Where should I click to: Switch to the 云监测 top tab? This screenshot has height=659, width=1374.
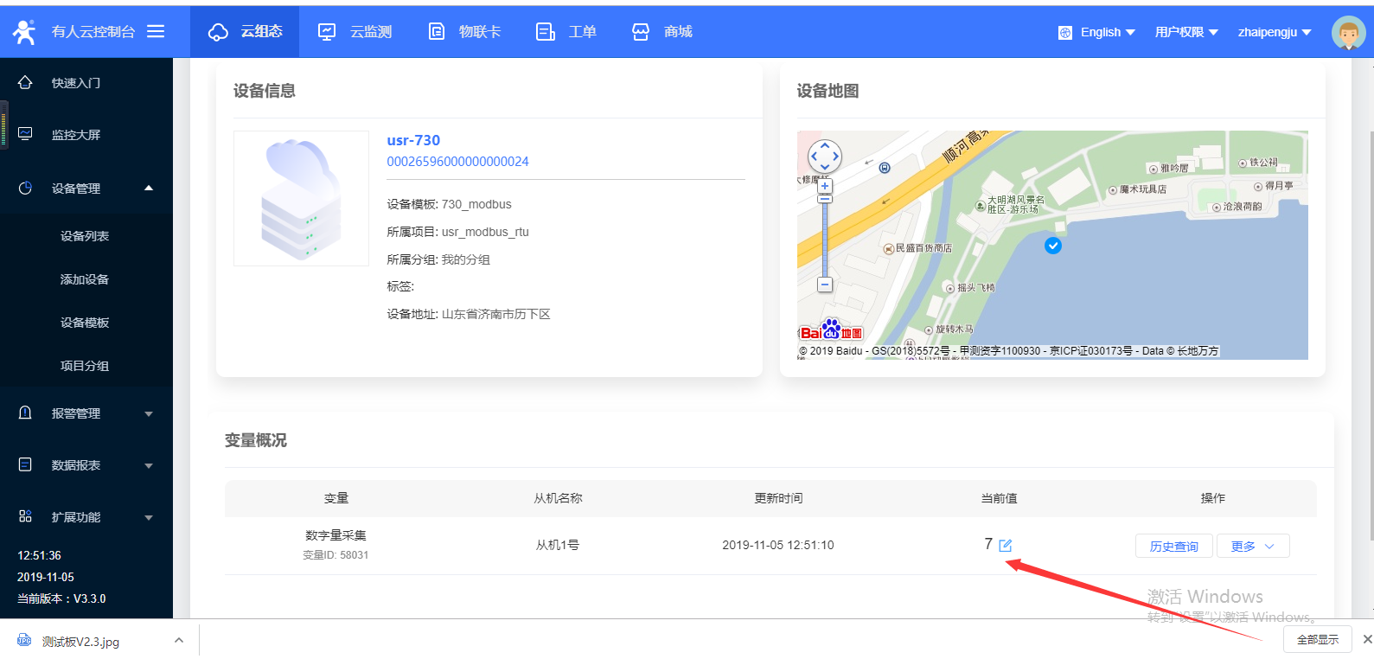click(x=355, y=32)
